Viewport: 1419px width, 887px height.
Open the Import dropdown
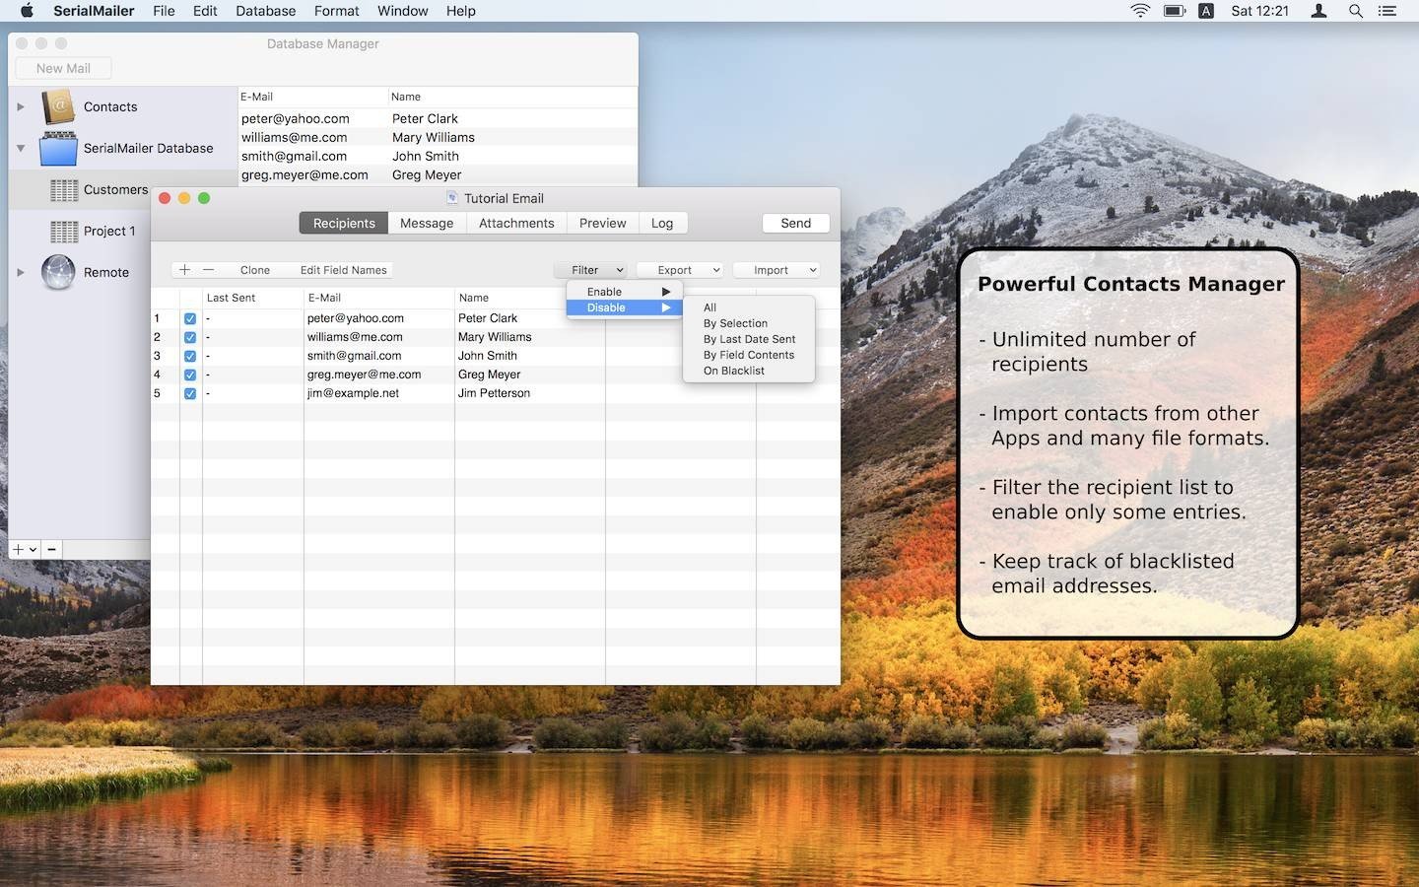click(777, 270)
